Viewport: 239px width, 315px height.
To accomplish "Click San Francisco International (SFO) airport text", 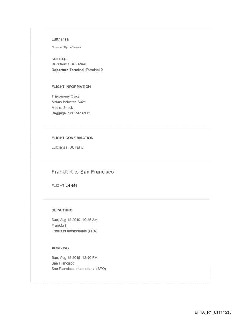I will (x=79, y=269).
